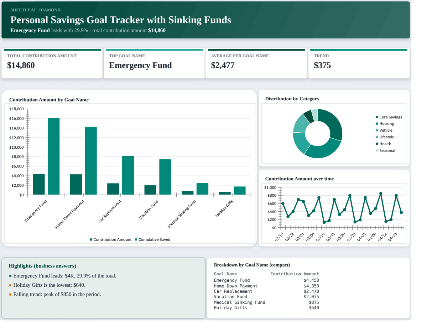Image resolution: width=437 pixels, height=328 pixels.
Task: Click the Holiday Gifts row in breakdown table
Action: tap(266, 308)
